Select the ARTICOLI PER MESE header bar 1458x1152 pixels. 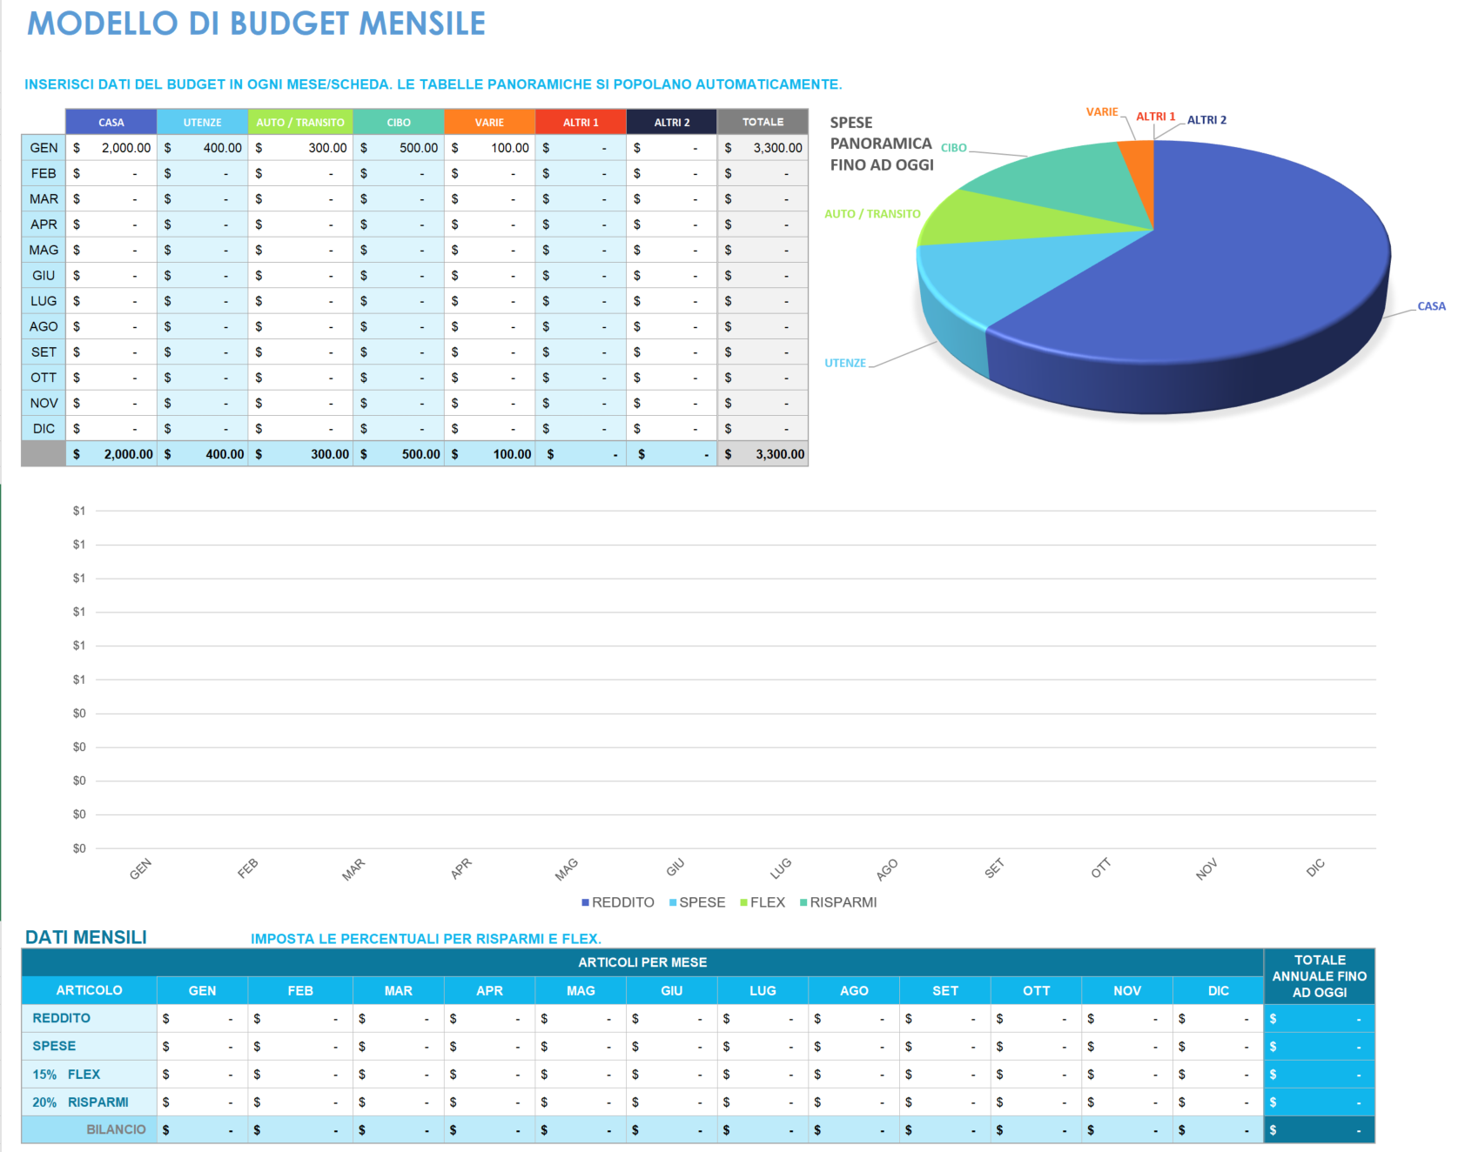click(642, 962)
